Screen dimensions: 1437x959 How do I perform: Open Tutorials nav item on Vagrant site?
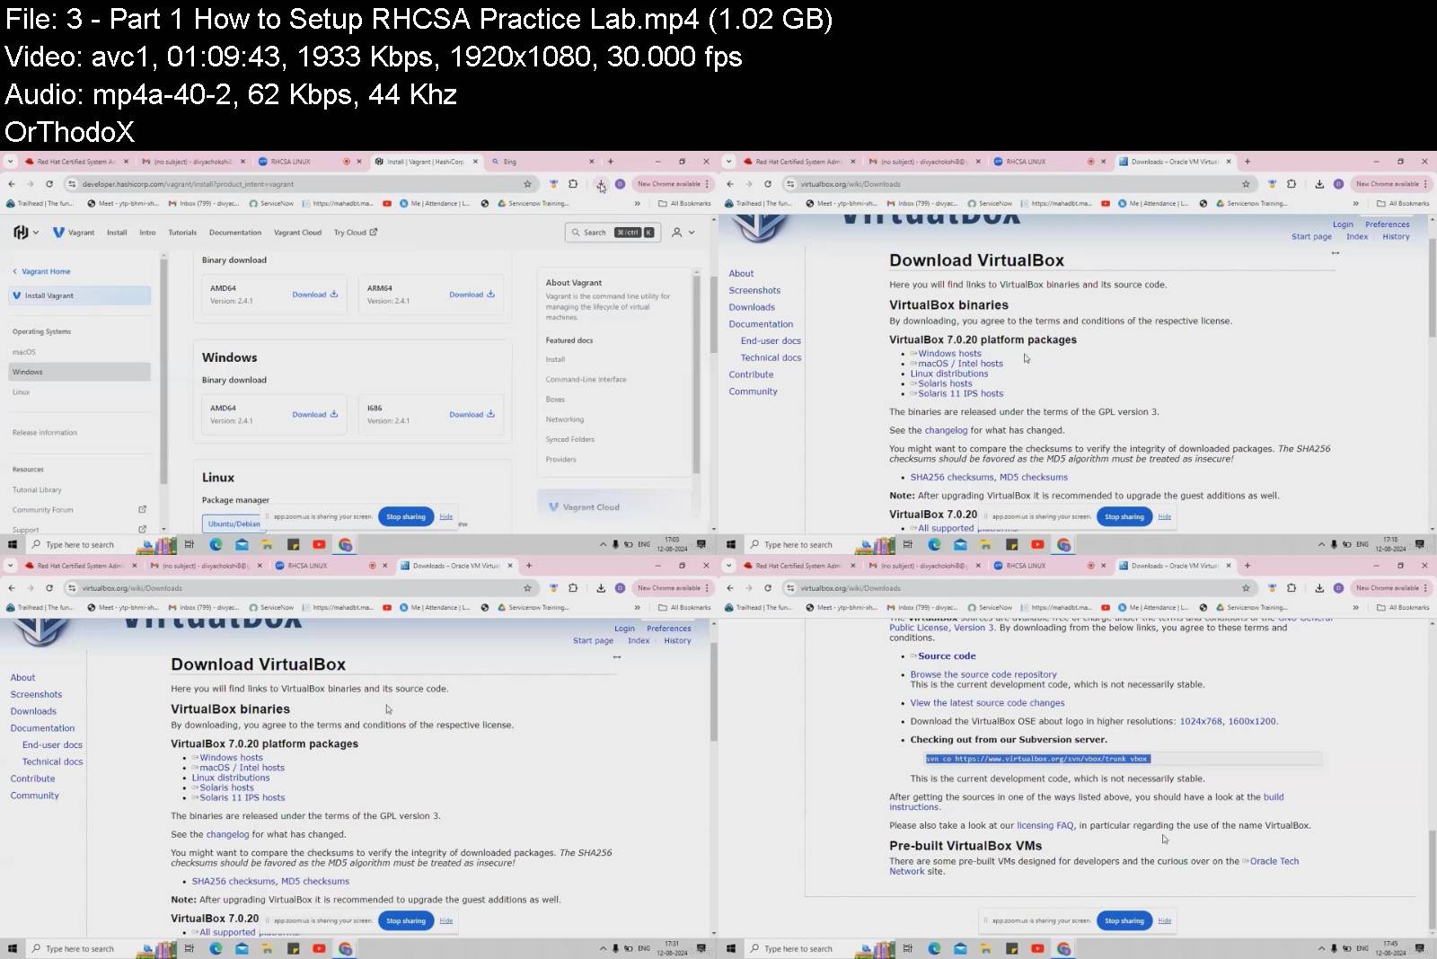(x=182, y=233)
